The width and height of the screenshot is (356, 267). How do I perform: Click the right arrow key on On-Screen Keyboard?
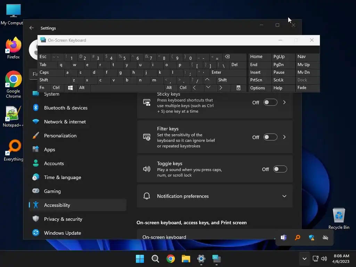coord(221,88)
